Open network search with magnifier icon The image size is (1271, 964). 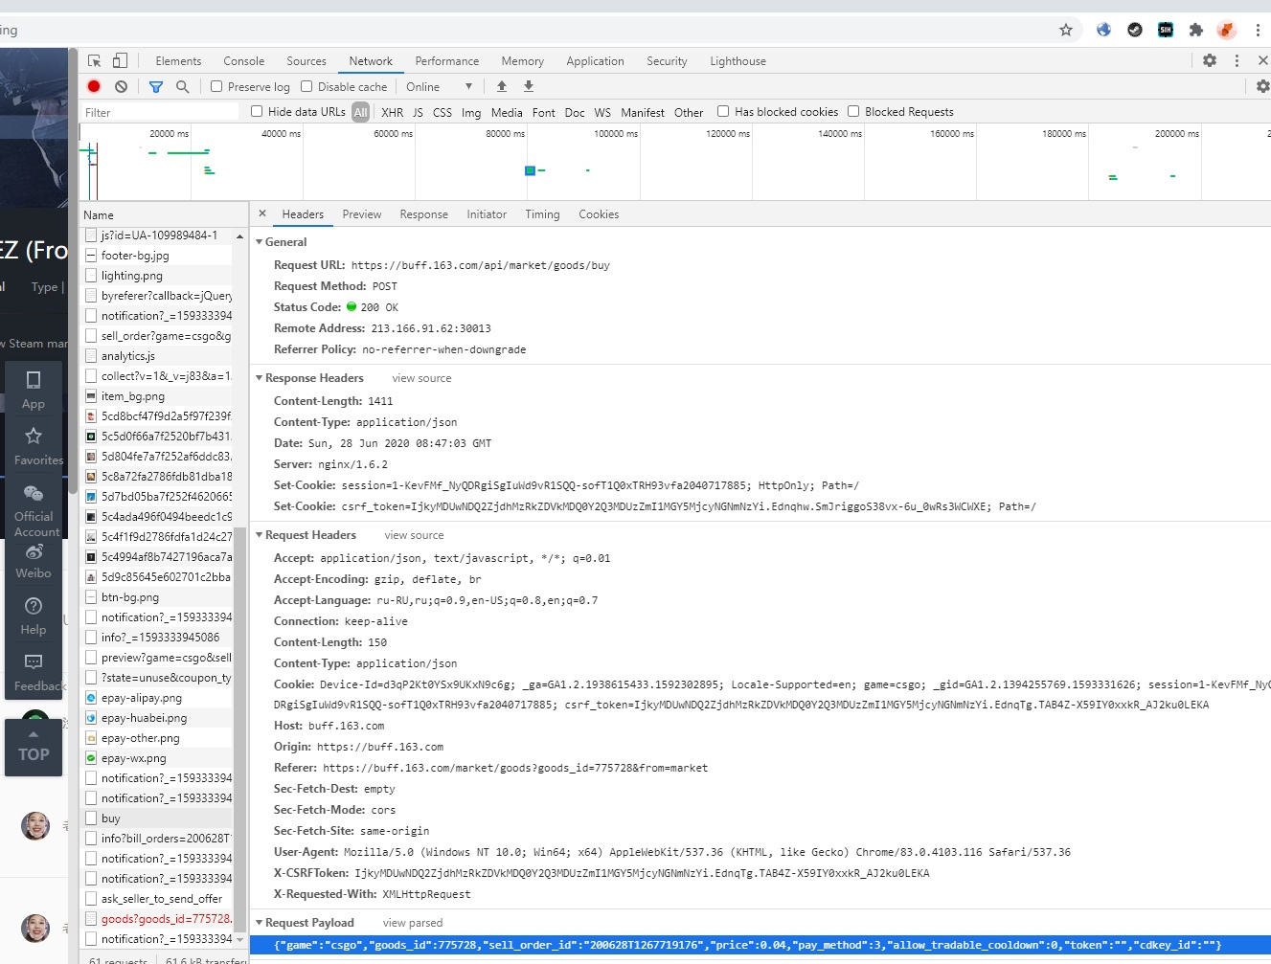click(182, 86)
